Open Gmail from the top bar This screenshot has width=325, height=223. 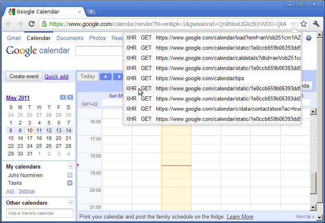coord(14,38)
